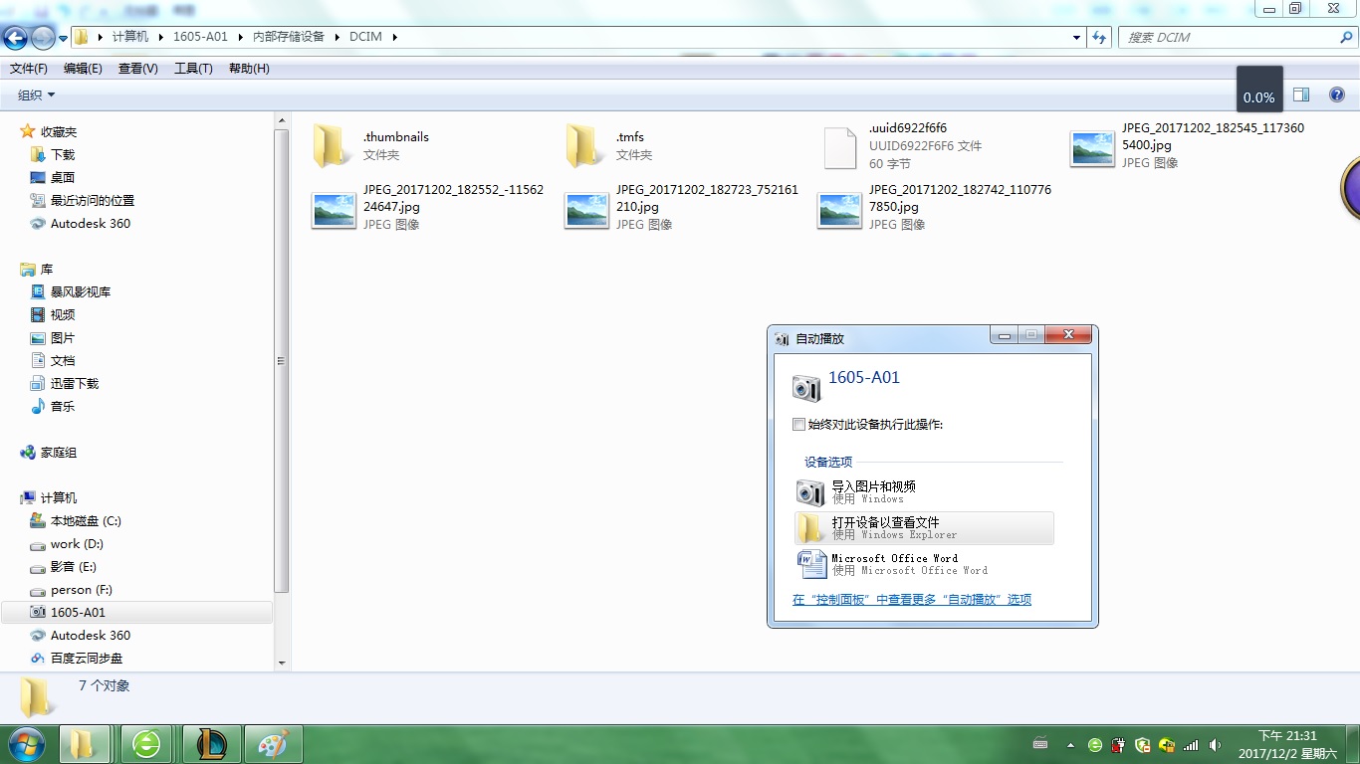This screenshot has width=1360, height=764.
Task: Select 本地磁盘 (C:) in the sidebar
Action: click(x=86, y=521)
